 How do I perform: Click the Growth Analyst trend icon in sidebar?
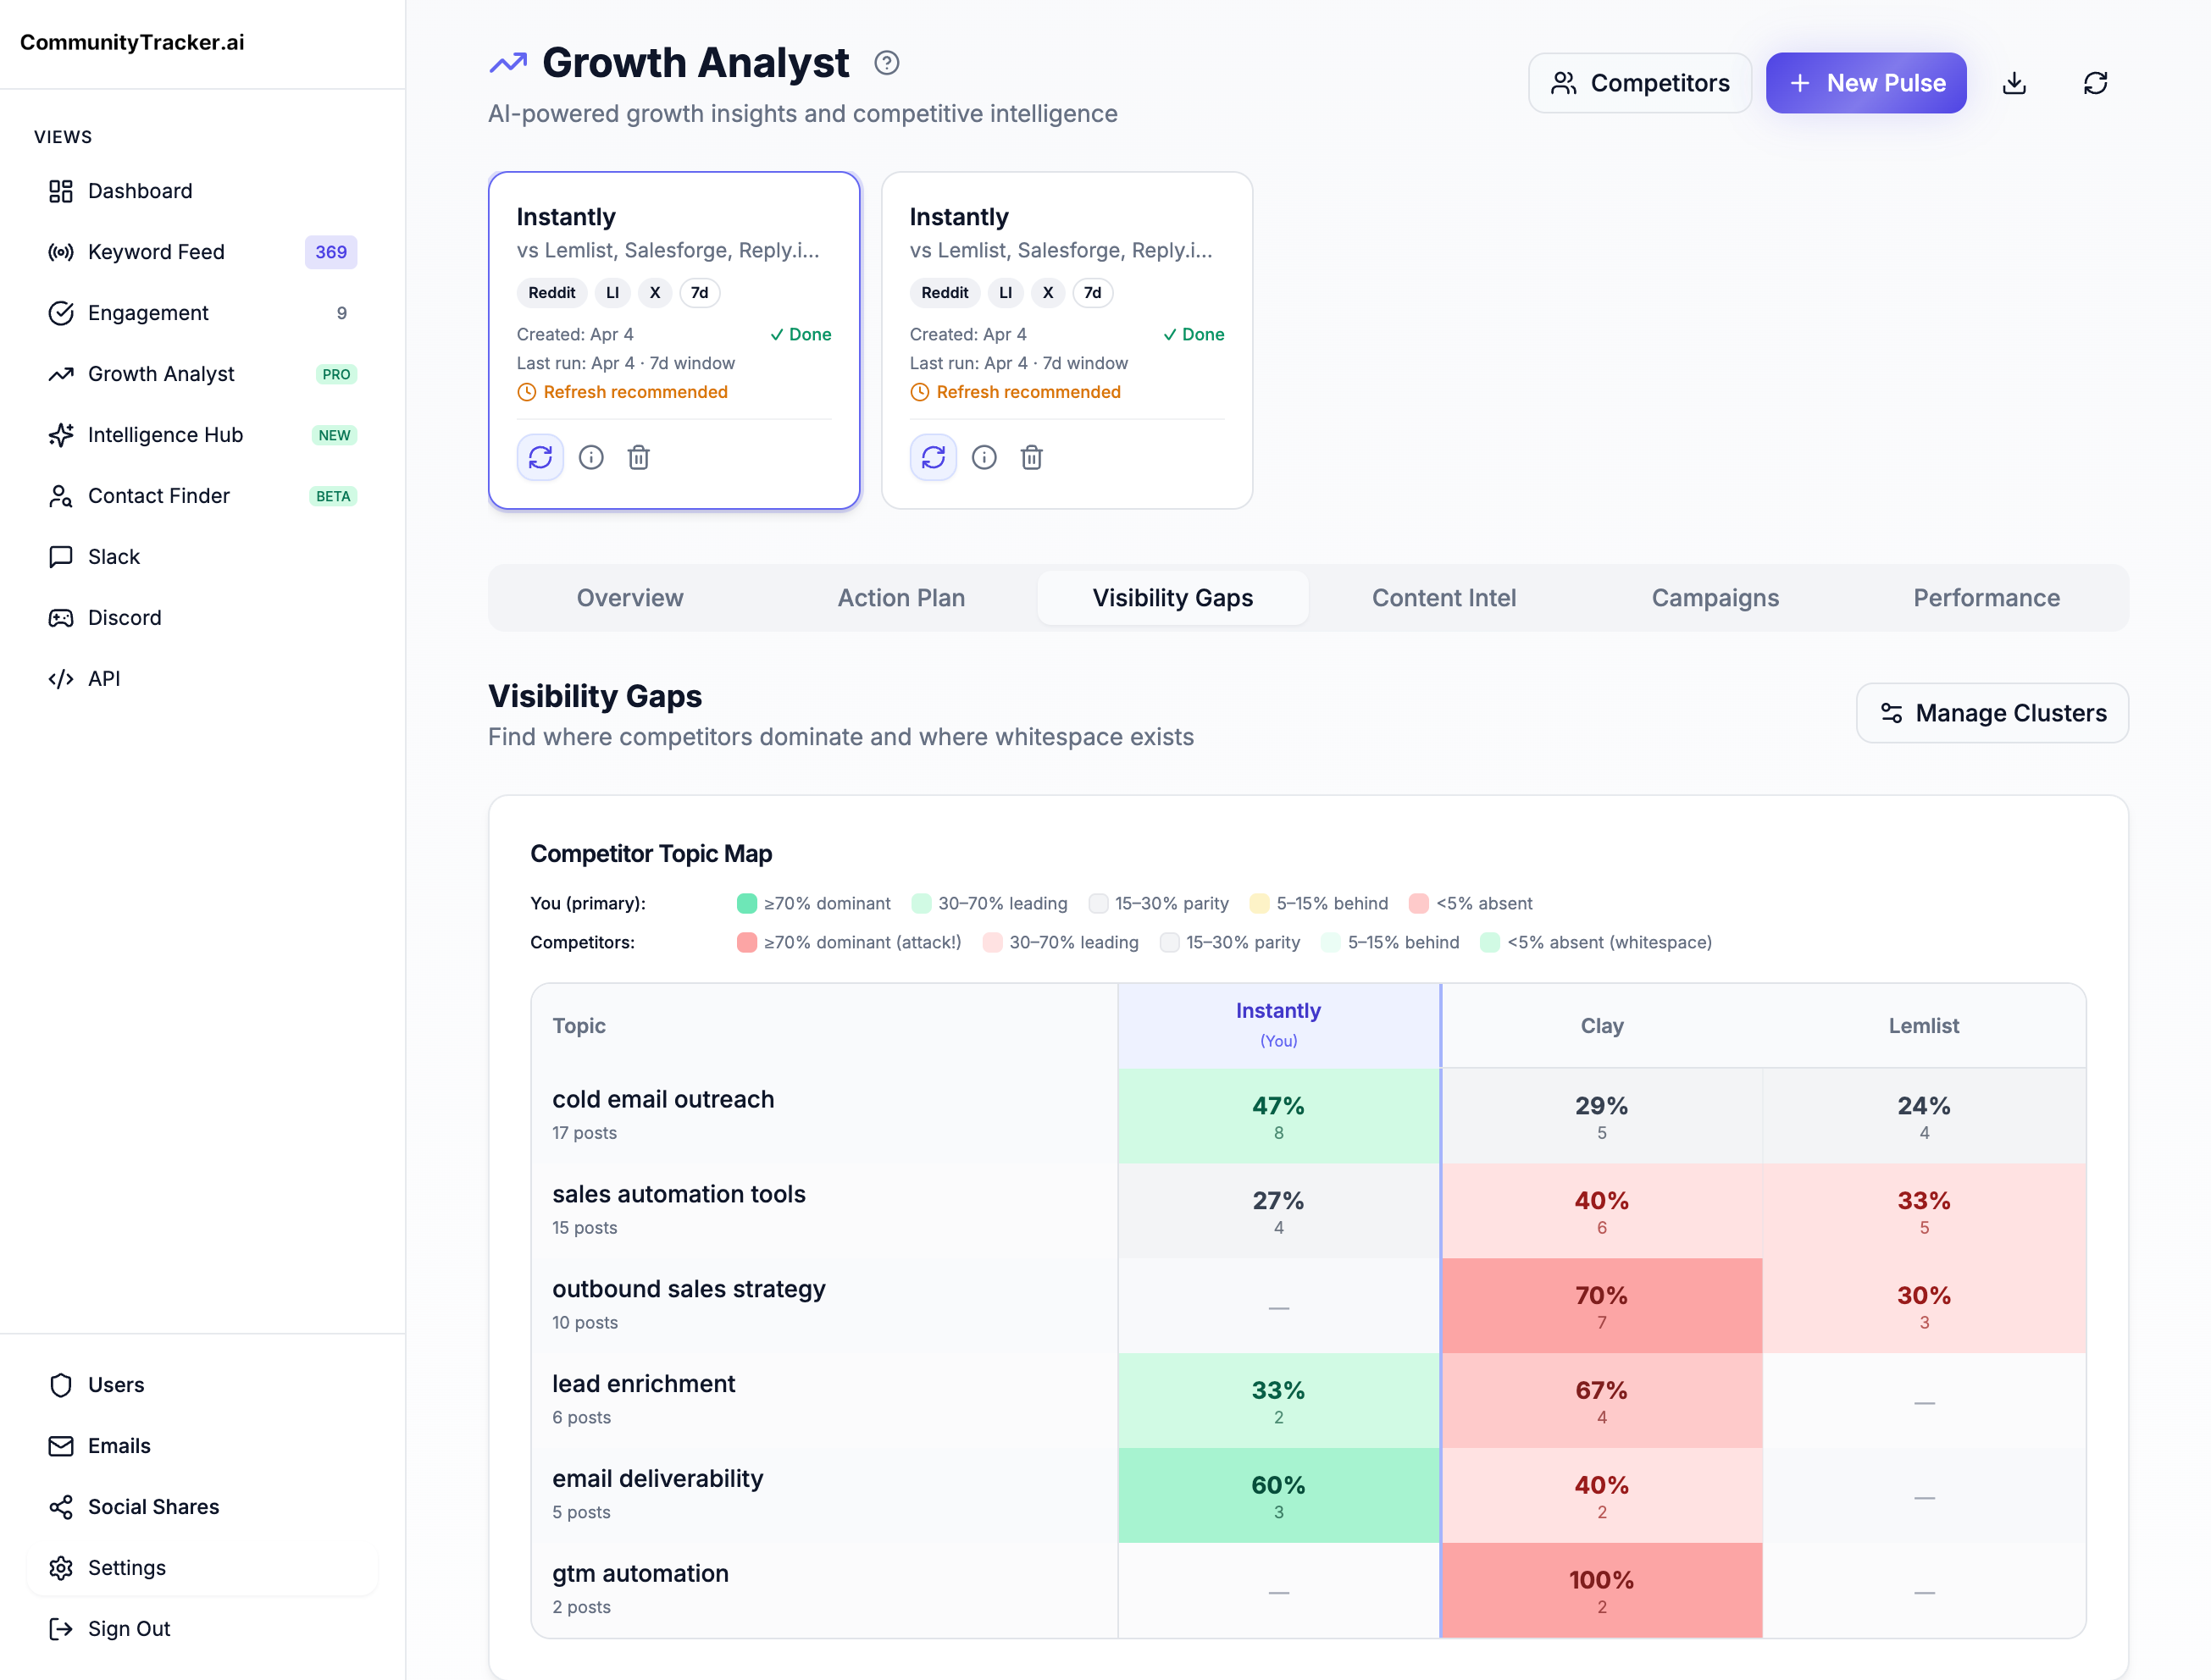point(61,374)
